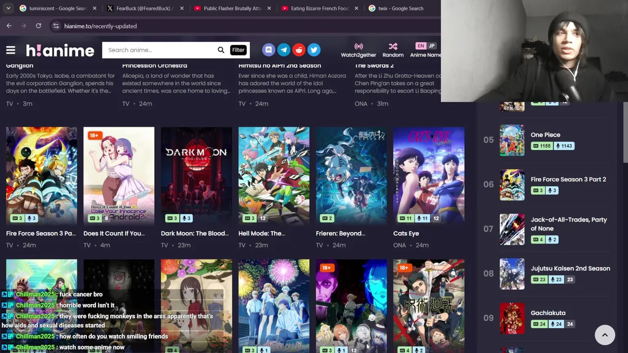Open Princession Orchestra title link
The width and height of the screenshot is (628, 353).
[x=155, y=66]
